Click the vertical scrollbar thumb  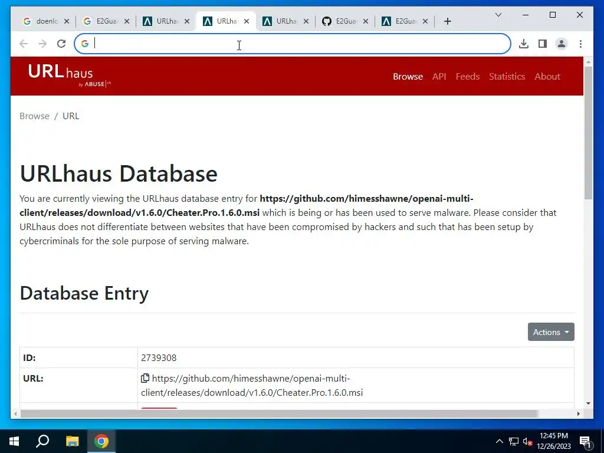click(x=588, y=133)
